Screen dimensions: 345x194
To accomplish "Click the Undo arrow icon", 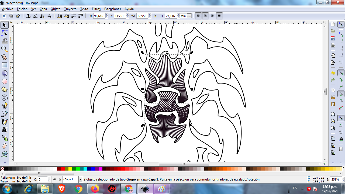I will [x=333, y=73].
